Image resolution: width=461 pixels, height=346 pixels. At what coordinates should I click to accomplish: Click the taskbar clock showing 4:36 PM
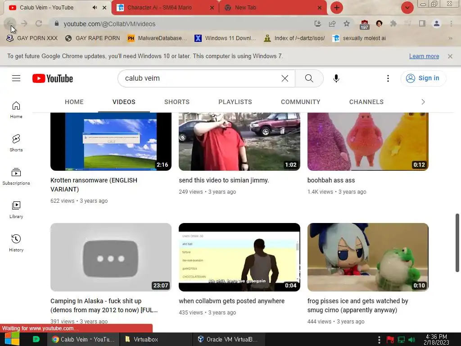(436, 339)
